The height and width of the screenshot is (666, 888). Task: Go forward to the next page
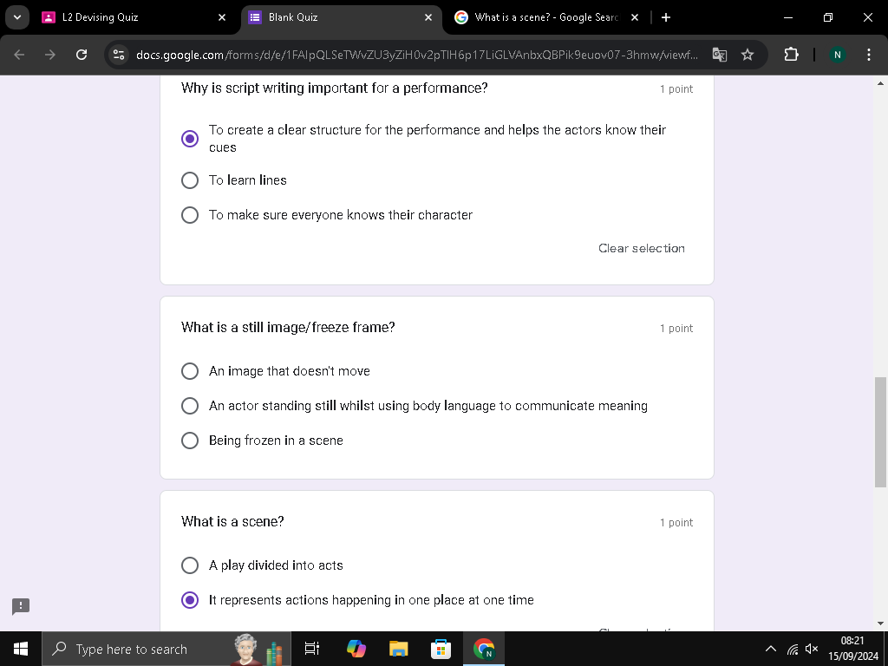50,55
